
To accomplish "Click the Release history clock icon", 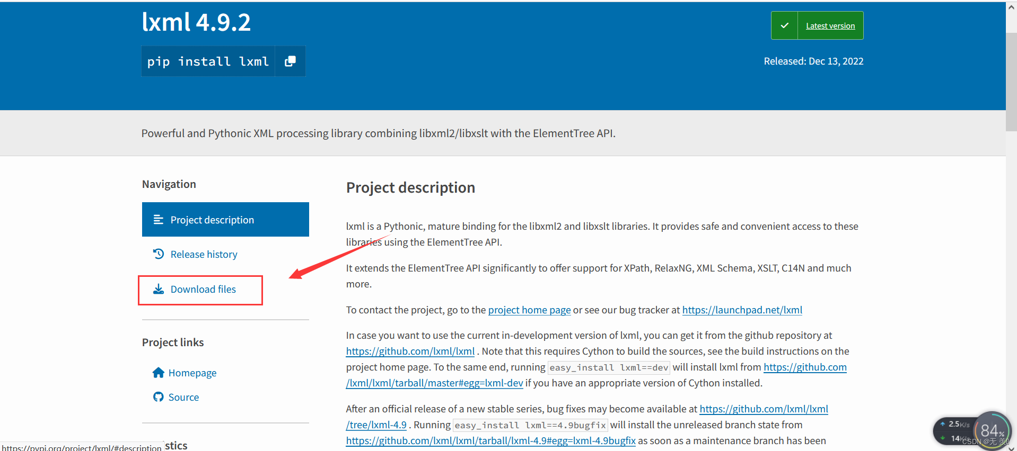I will (x=158, y=254).
